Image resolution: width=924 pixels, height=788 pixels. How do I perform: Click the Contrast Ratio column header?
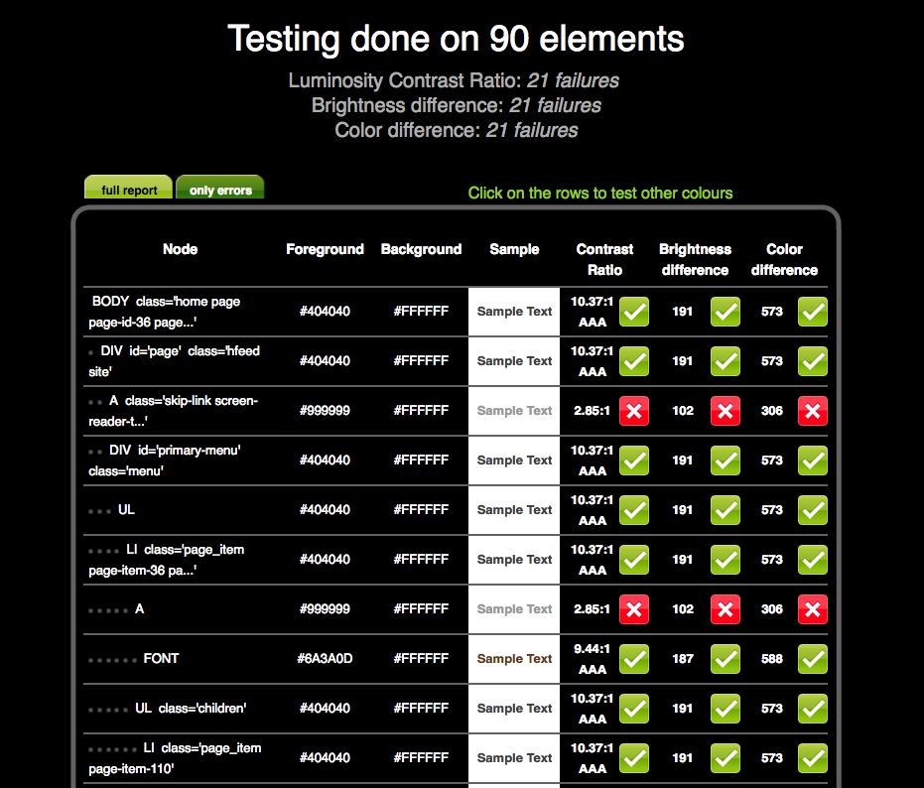coord(604,259)
